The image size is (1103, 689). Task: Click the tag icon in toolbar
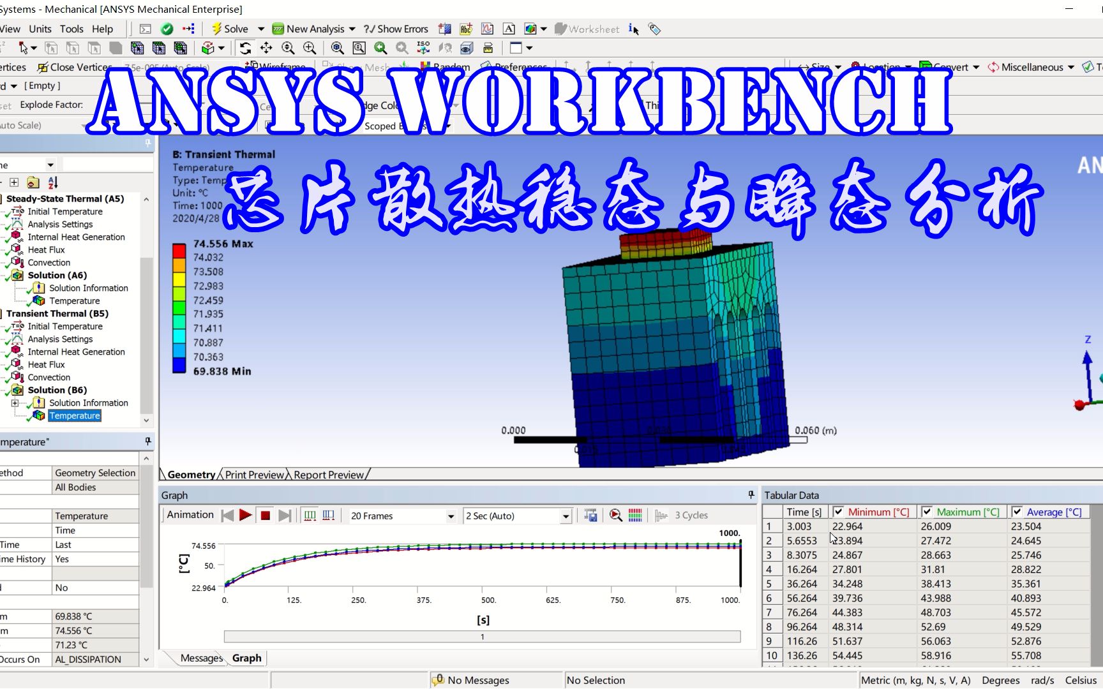tap(654, 29)
